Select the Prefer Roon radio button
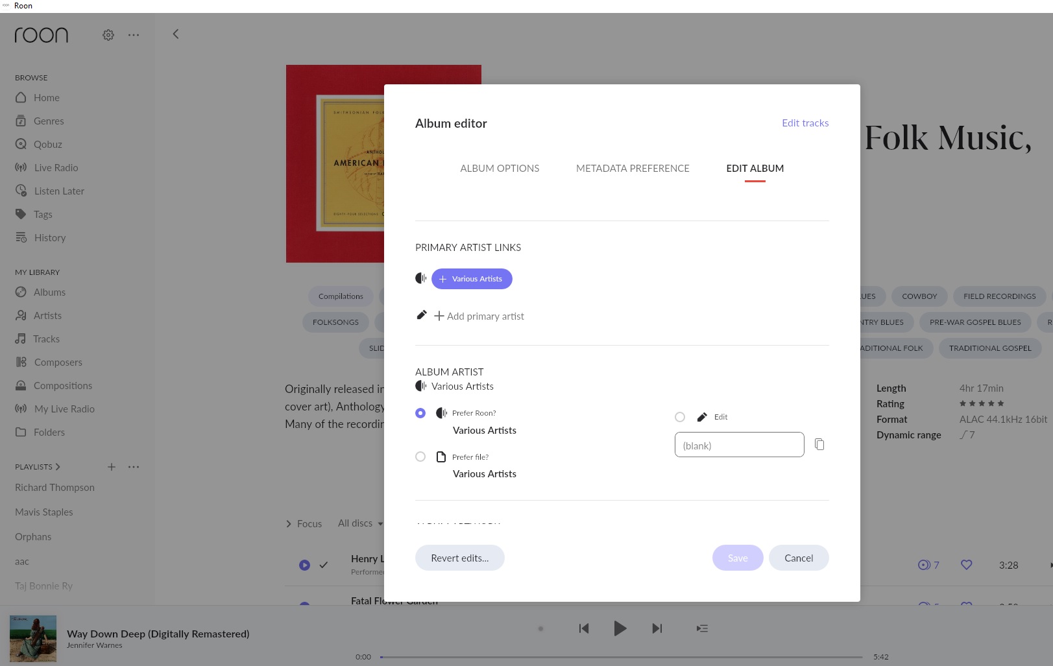 tap(420, 413)
